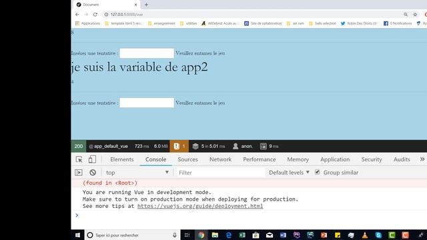Screen dimensions: 427x240
Task: Open a new browser tab
Action: [146, 5]
